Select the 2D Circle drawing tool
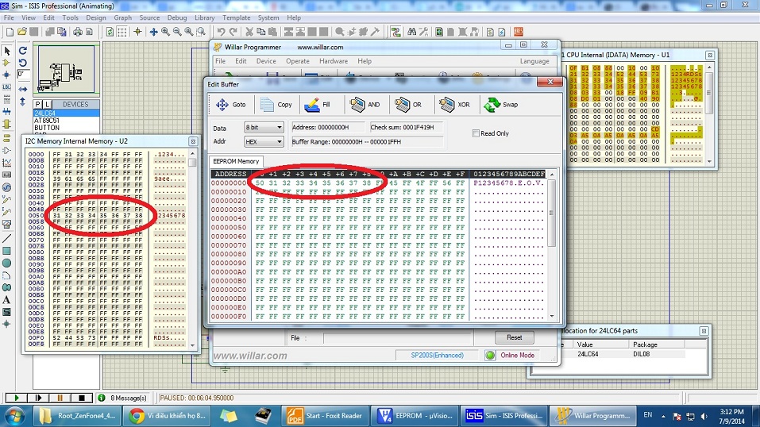Image resolution: width=760 pixels, height=427 pixels. pos(7,264)
